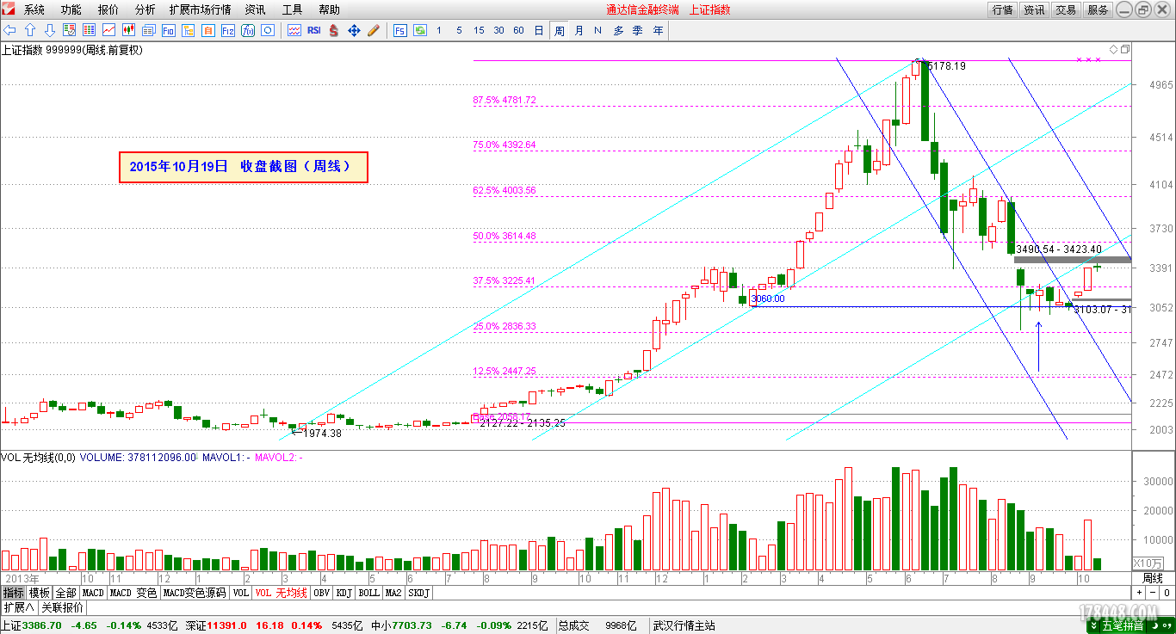Screen dimensions: 1176x634
Task: Select the 全部 tab
Action: pos(65,593)
